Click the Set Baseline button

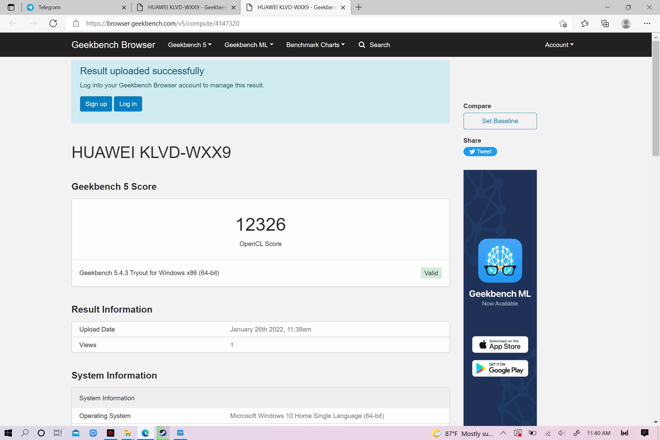click(500, 121)
